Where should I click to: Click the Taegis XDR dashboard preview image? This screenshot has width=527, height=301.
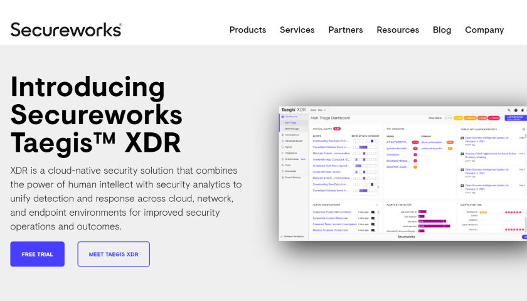click(x=403, y=173)
